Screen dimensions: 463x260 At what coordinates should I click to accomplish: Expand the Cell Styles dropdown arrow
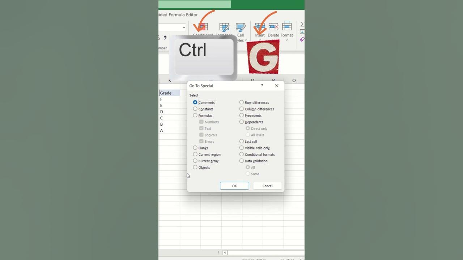pos(246,40)
